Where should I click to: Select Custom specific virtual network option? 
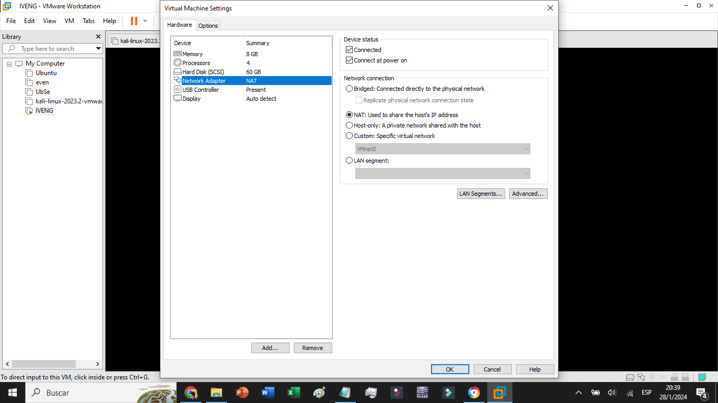click(349, 136)
